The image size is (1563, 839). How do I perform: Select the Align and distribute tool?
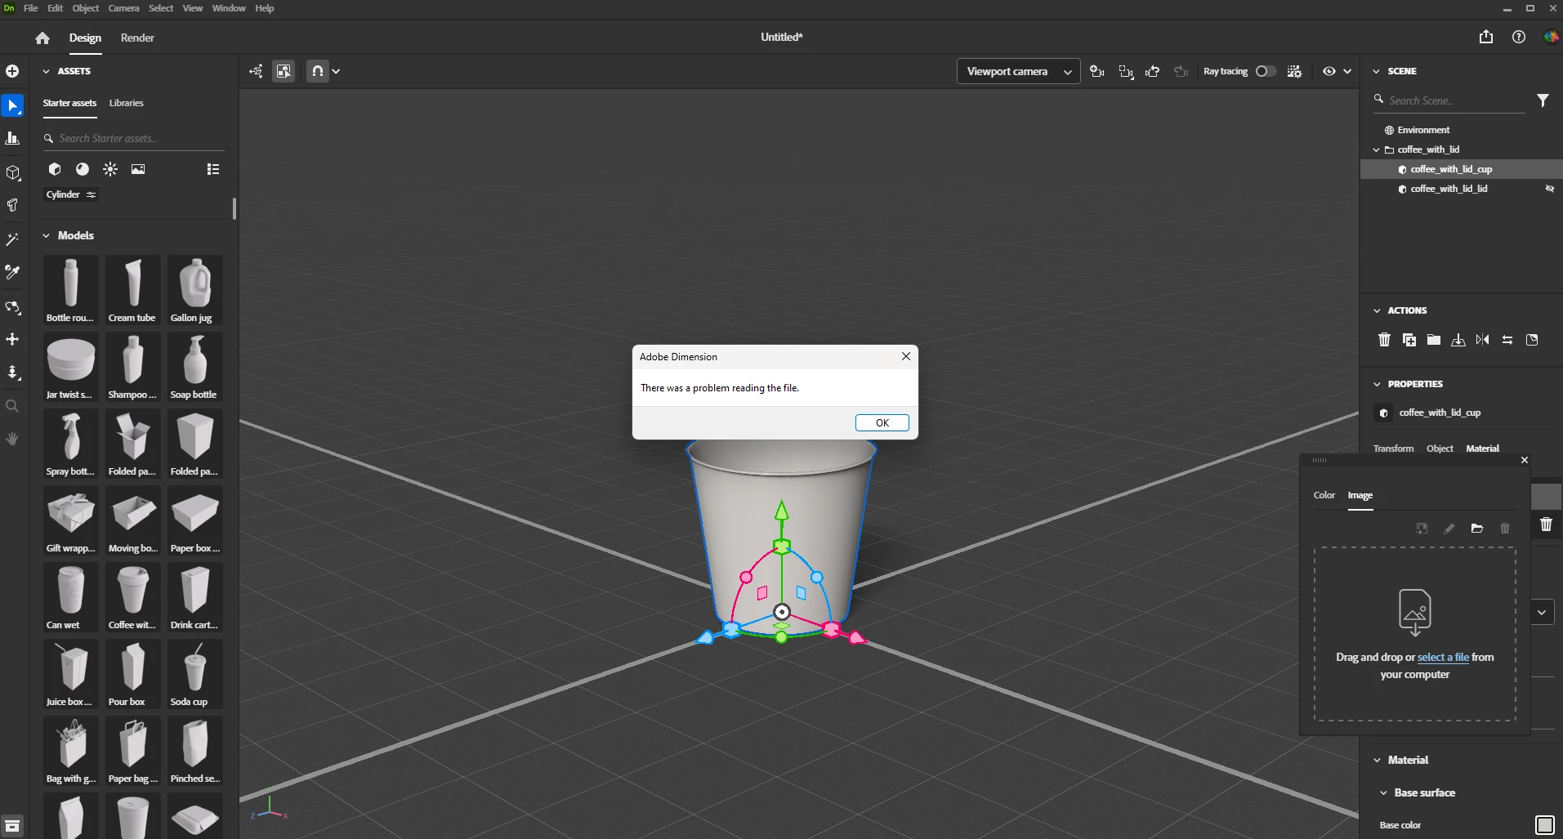tap(12, 138)
